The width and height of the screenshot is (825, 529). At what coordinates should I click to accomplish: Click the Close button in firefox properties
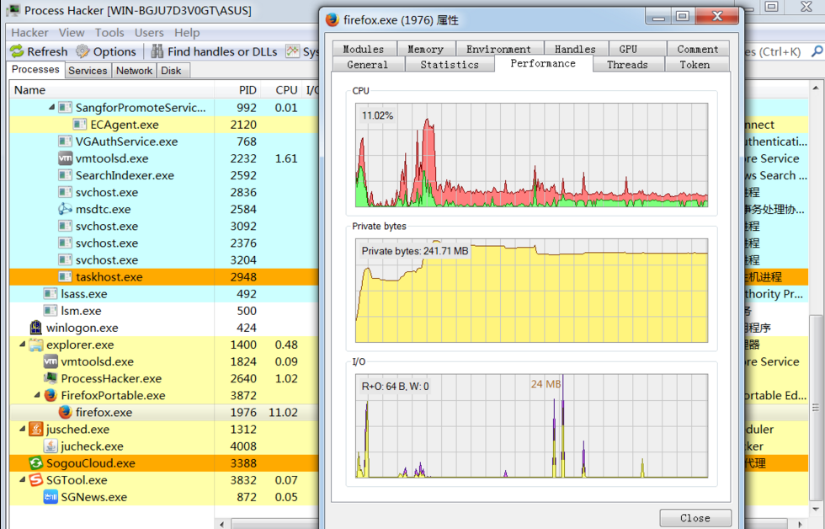point(695,517)
